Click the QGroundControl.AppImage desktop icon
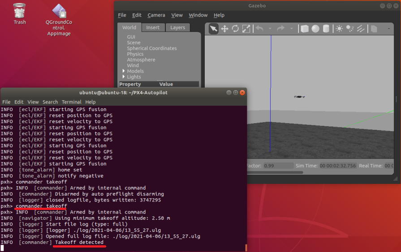This screenshot has width=401, height=252. 59,20
